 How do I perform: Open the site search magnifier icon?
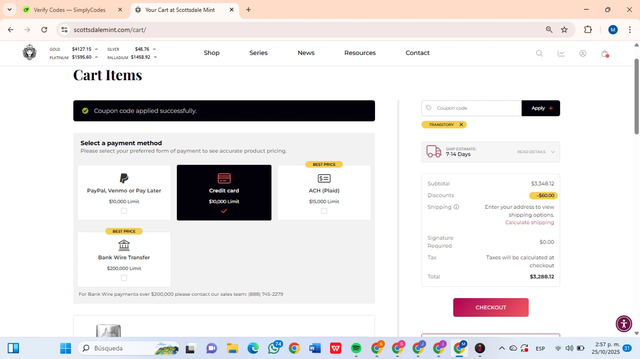[539, 54]
